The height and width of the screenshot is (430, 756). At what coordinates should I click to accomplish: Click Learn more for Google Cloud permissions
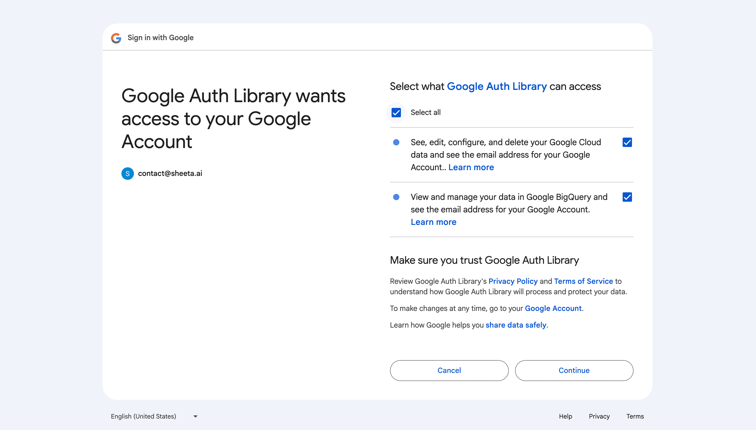pos(471,167)
